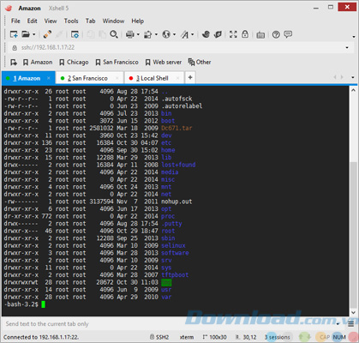The height and width of the screenshot is (343, 359).
Task: Click the plus new tab button
Action: coord(190,77)
